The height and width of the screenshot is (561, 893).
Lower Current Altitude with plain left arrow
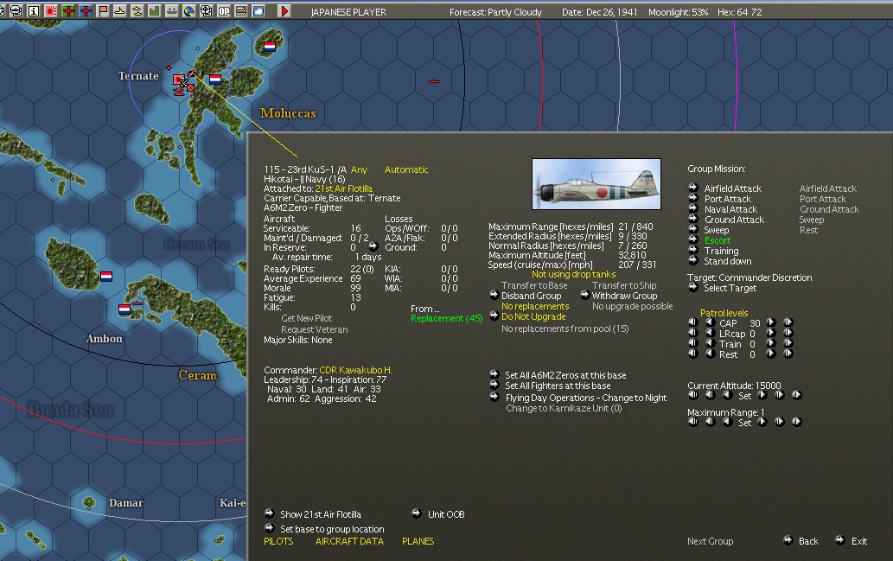[x=727, y=395]
